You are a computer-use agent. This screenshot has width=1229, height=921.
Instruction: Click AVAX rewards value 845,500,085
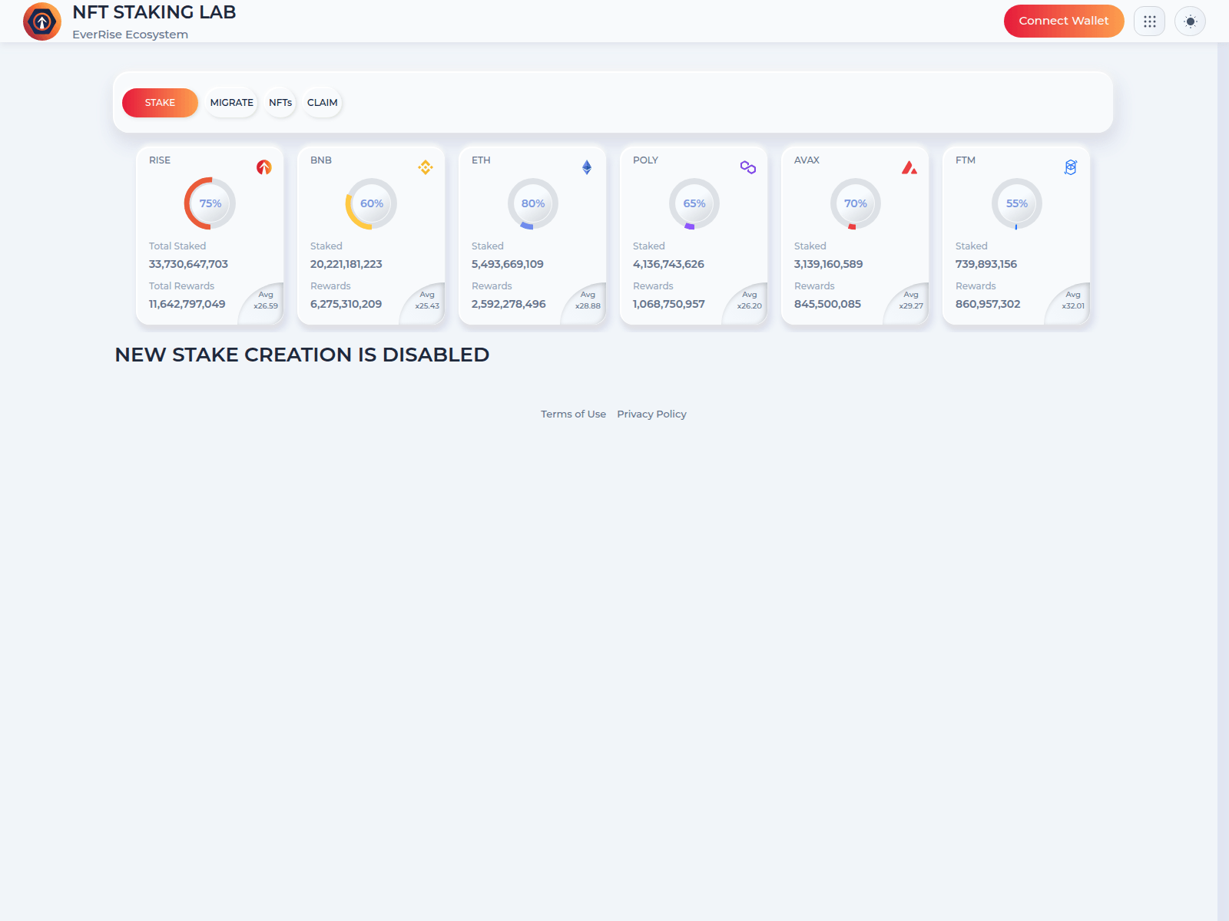click(x=827, y=304)
